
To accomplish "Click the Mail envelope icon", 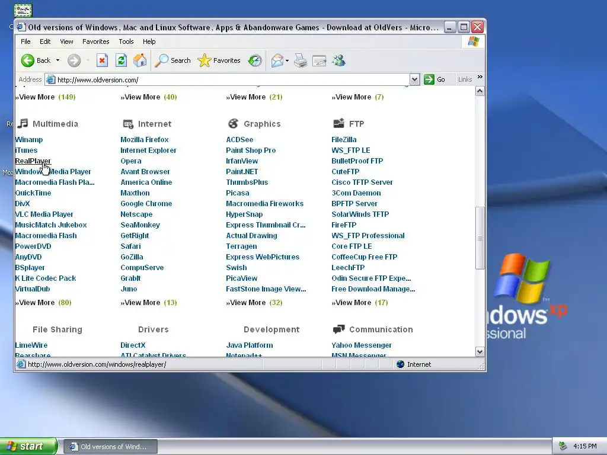I will [x=277, y=60].
